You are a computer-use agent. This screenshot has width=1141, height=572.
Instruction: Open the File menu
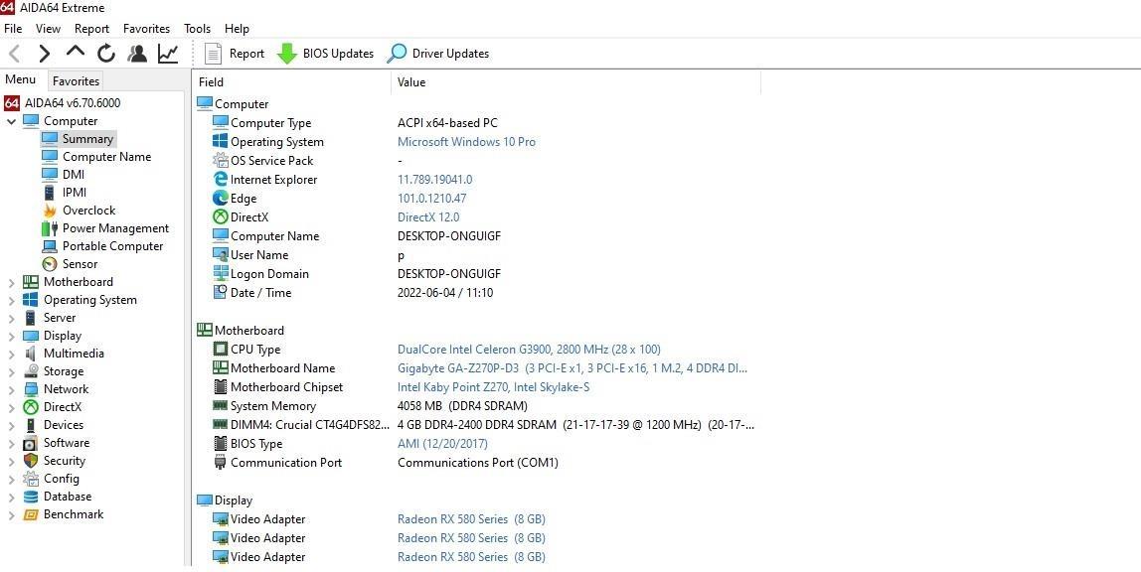click(x=13, y=29)
